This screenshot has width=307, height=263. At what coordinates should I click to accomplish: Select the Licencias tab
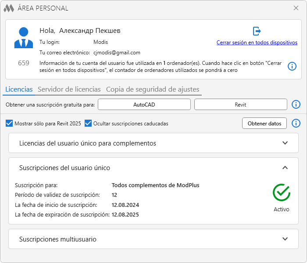click(19, 89)
